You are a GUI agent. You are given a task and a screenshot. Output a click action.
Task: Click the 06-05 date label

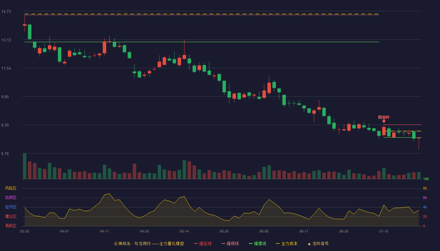pos(264,231)
